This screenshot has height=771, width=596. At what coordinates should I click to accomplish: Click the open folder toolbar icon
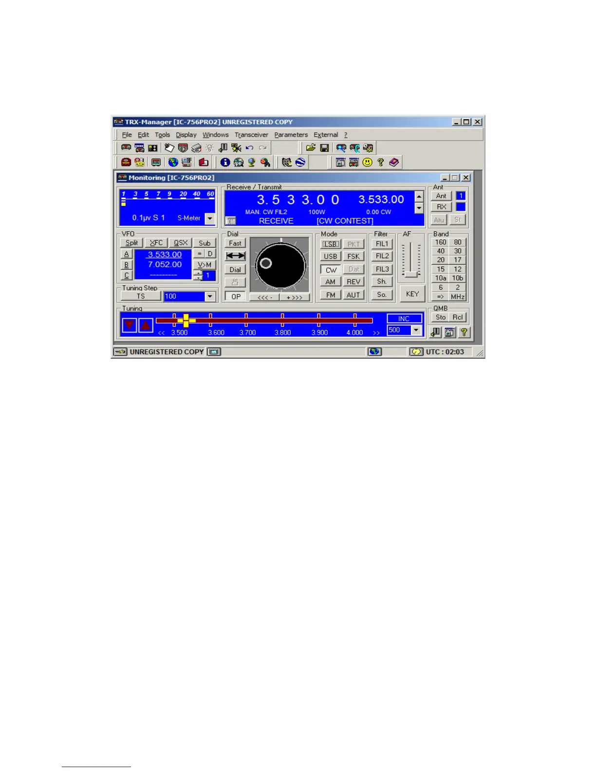[311, 148]
